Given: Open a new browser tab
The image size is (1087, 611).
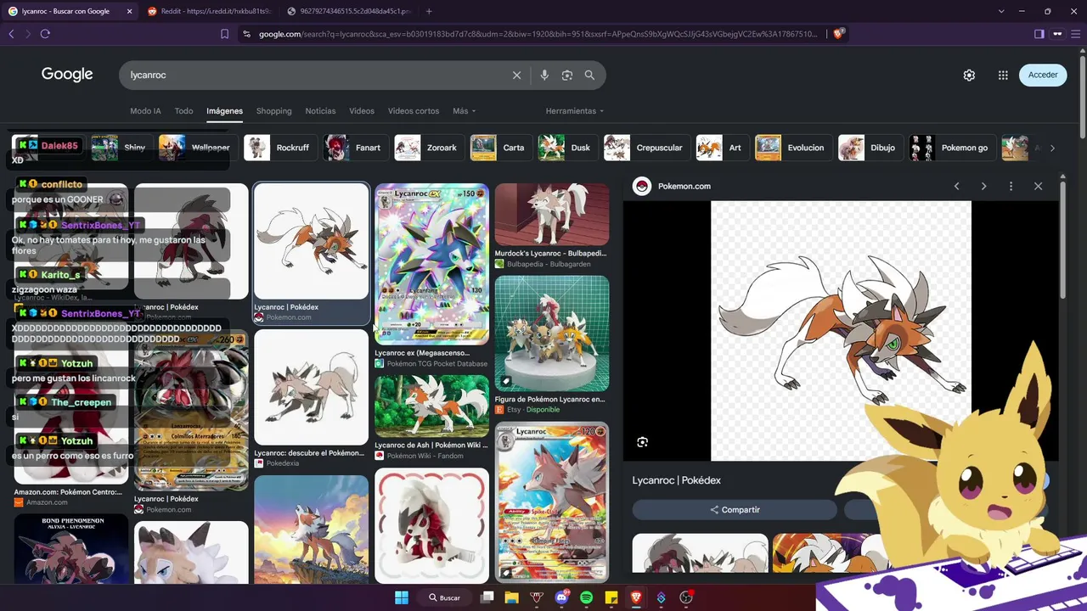Looking at the screenshot, I should (x=429, y=11).
